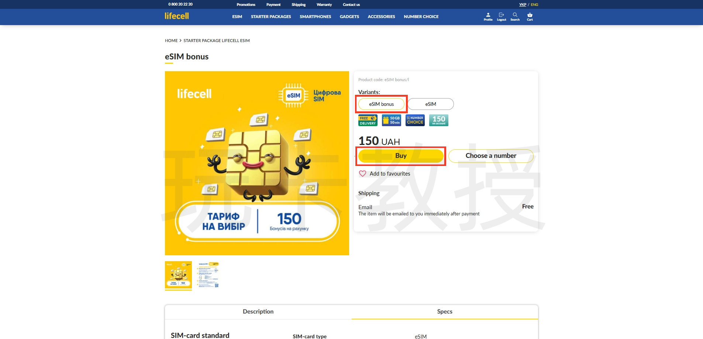The image size is (703, 339).
Task: Click the phone number 0 800 20 22 20
Action: click(180, 4)
